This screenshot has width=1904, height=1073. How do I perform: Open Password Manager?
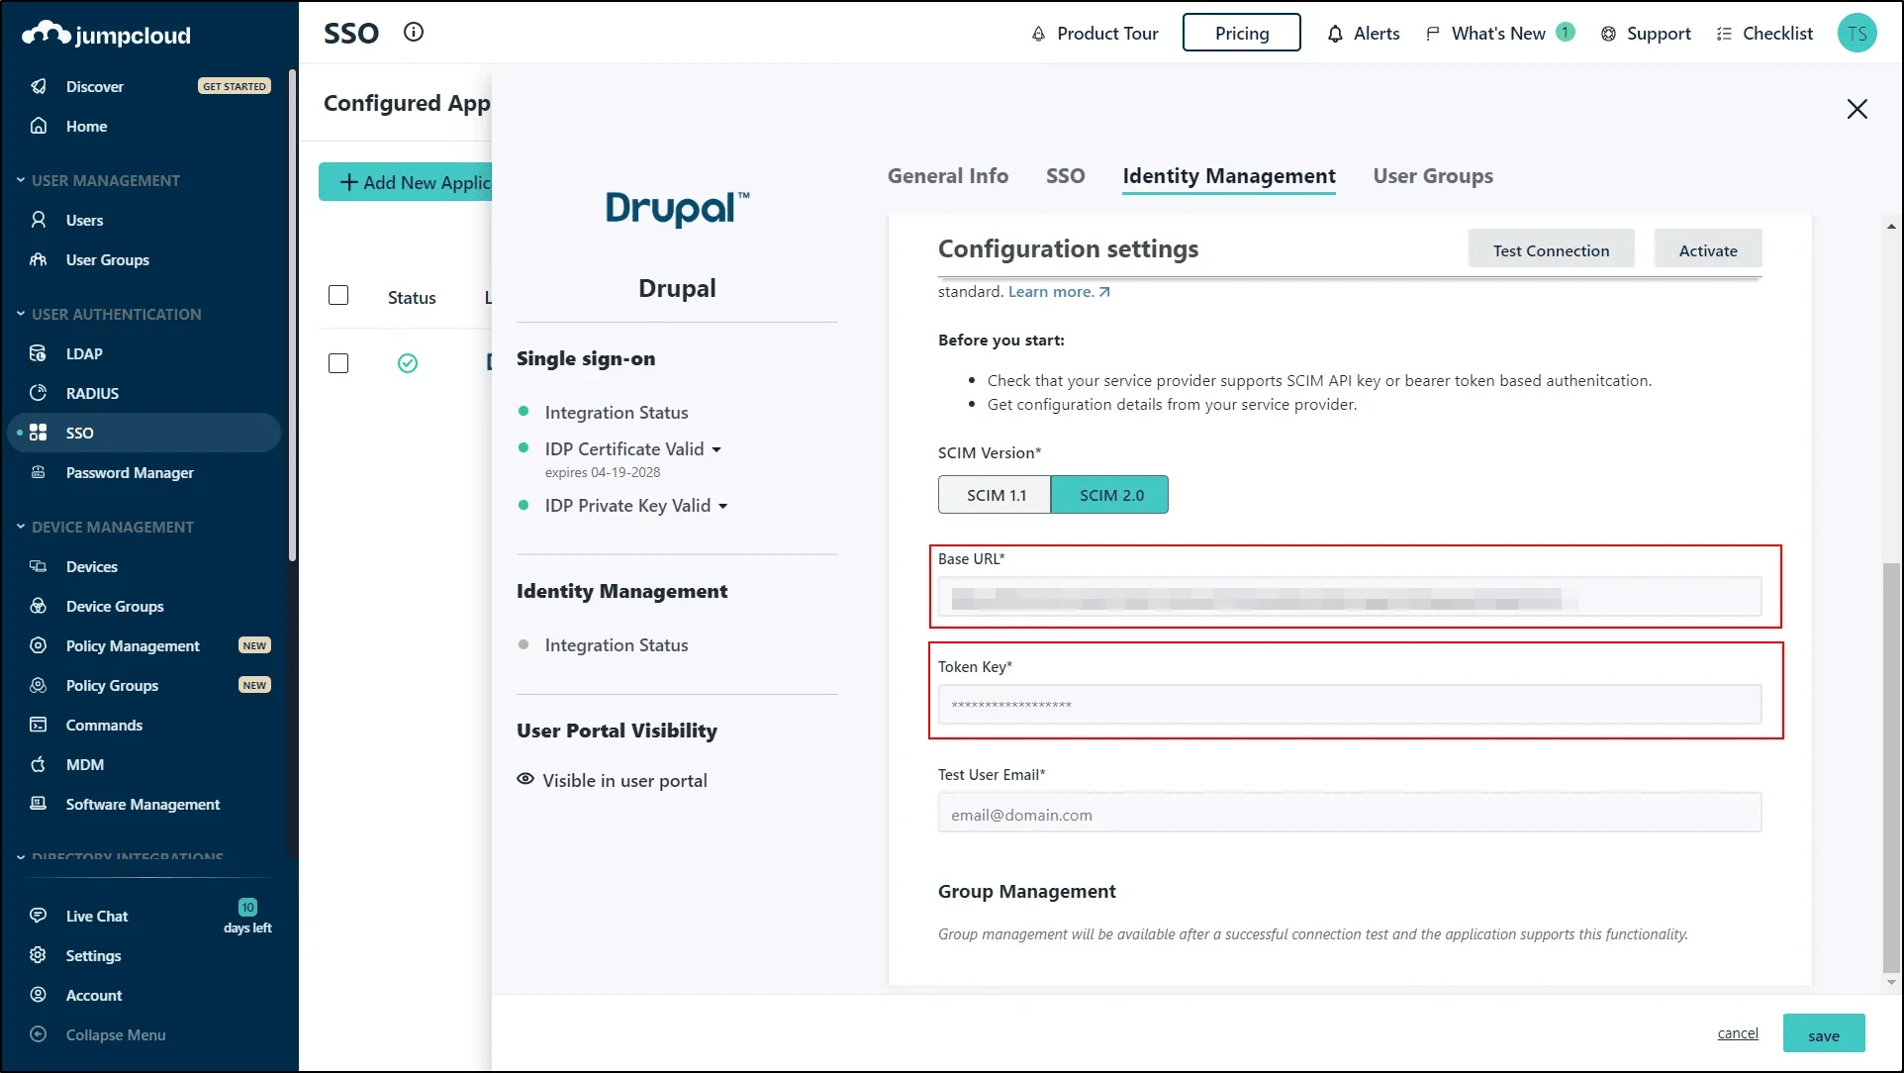pyautogui.click(x=130, y=472)
